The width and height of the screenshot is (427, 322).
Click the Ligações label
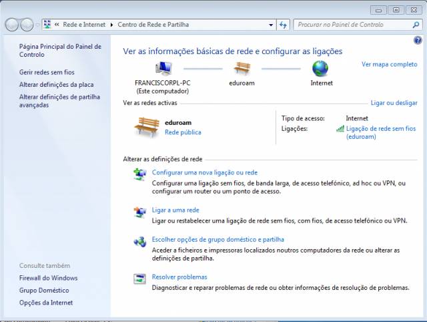[294, 129]
